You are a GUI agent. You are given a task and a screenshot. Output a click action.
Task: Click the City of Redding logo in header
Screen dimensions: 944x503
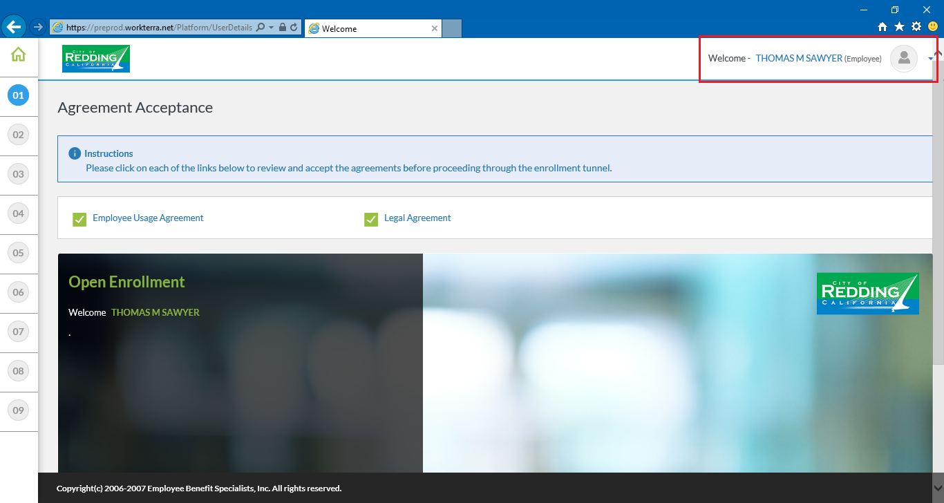[96, 59]
